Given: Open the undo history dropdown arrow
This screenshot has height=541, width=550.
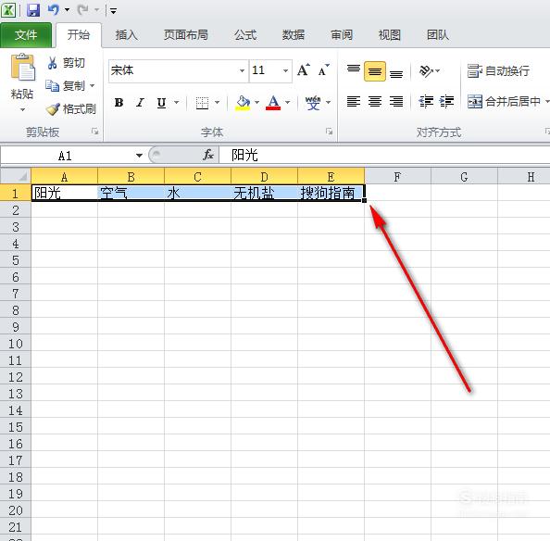Looking at the screenshot, I should [67, 10].
